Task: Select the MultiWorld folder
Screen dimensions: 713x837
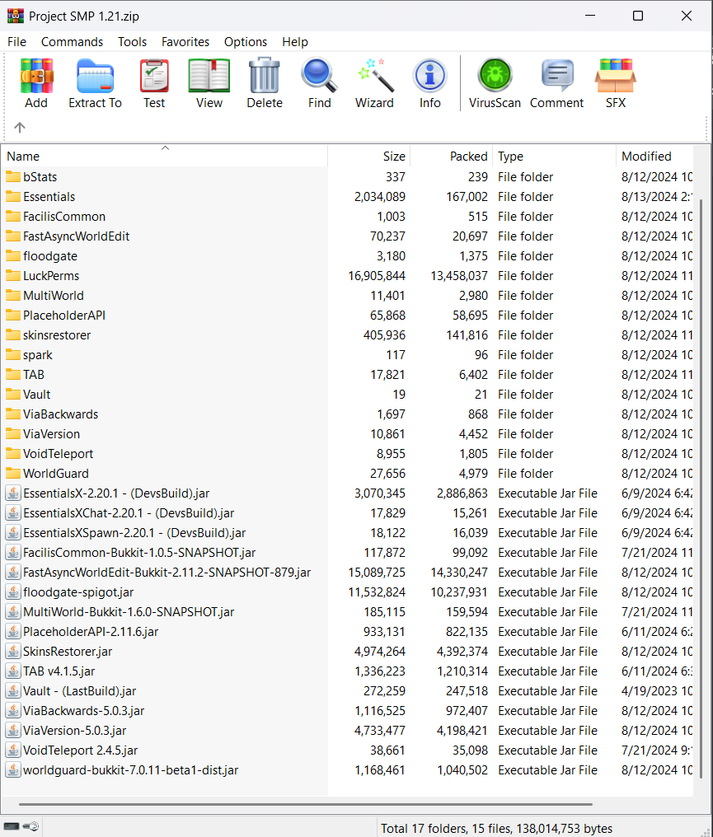Action: tap(347, 295)
